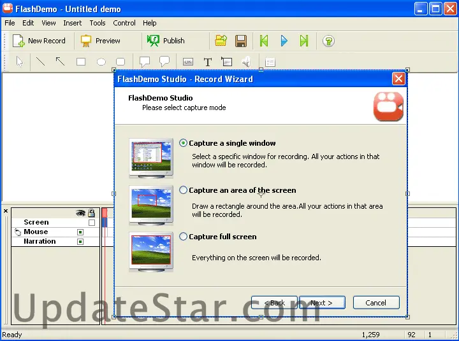Select the ellipse shape tool
This screenshot has width=459, height=341.
(x=101, y=62)
